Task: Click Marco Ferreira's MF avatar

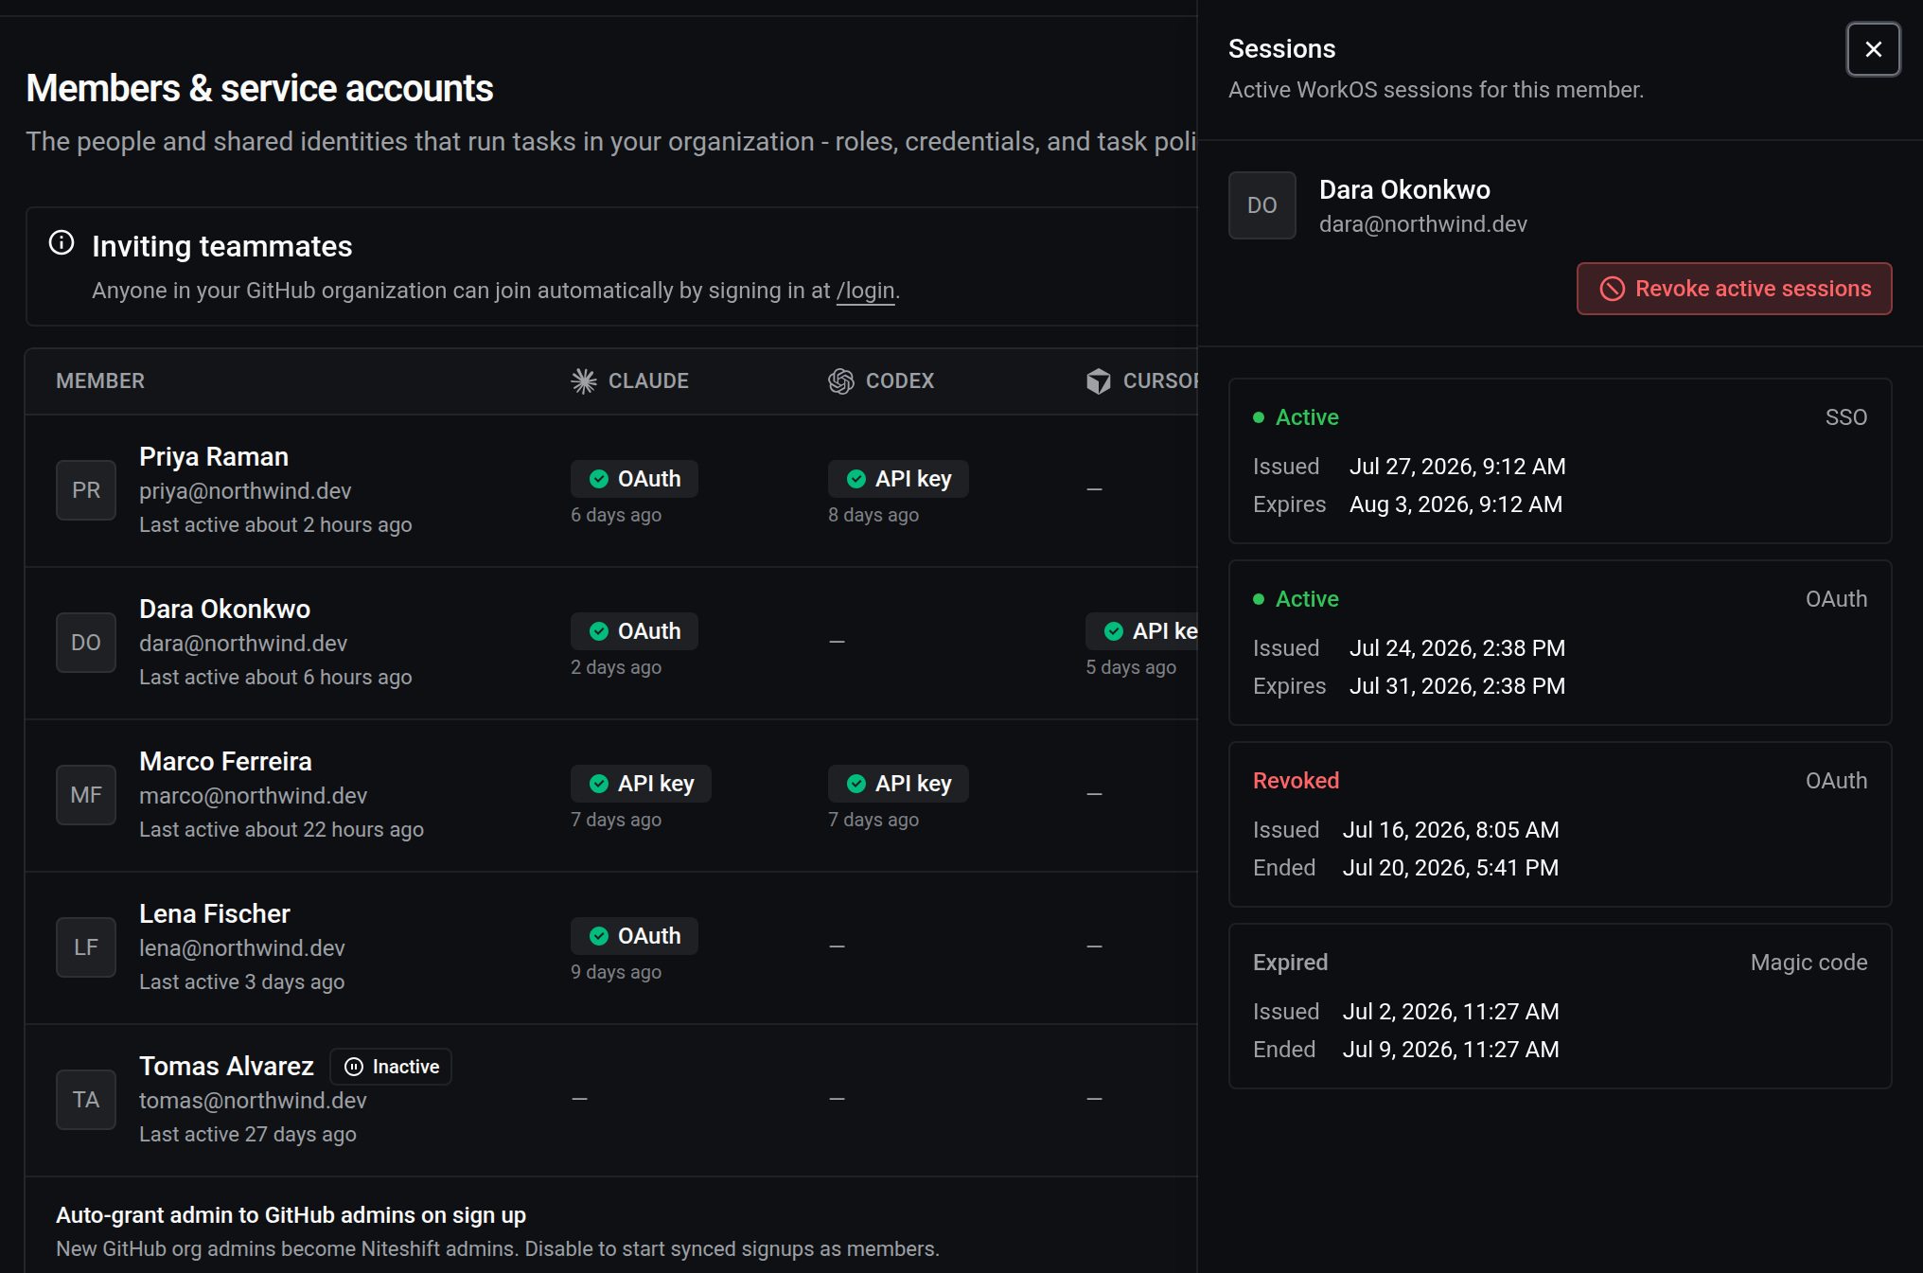Action: pos(86,795)
